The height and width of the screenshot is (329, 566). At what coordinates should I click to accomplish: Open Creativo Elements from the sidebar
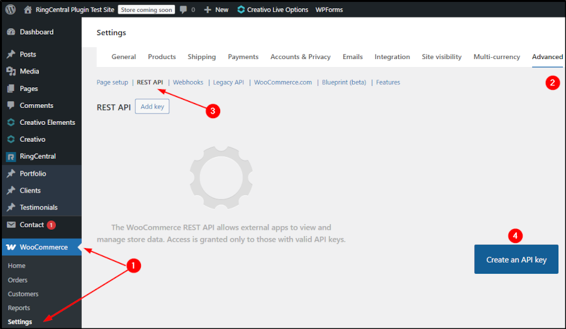click(x=47, y=122)
